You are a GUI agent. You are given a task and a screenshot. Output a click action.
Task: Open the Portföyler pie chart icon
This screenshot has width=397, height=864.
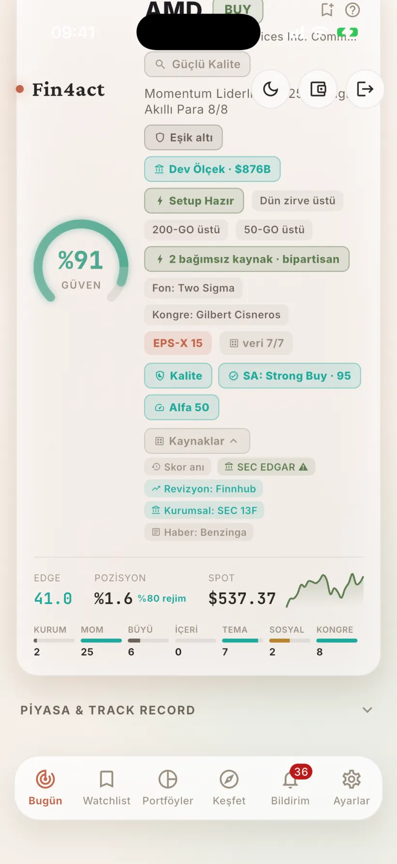(168, 788)
